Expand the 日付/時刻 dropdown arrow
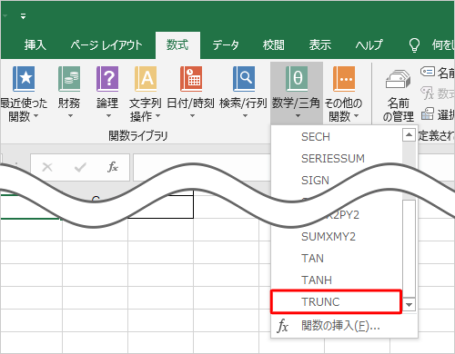 point(192,116)
